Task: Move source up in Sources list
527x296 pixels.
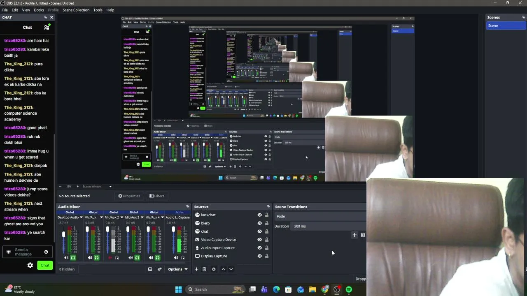Action: pos(223,269)
